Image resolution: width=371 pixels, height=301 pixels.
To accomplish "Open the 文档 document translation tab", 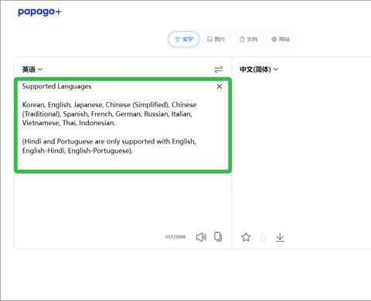I will pos(248,39).
